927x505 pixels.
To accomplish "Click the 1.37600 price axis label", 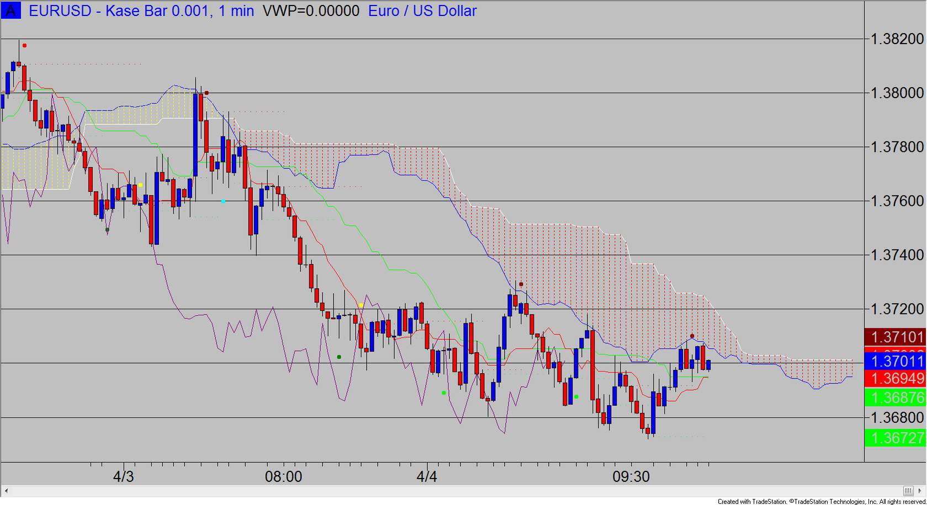I will (897, 201).
